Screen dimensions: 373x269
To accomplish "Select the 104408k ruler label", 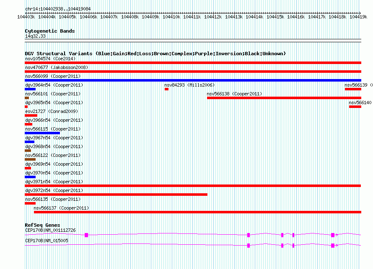I will 130,17.
